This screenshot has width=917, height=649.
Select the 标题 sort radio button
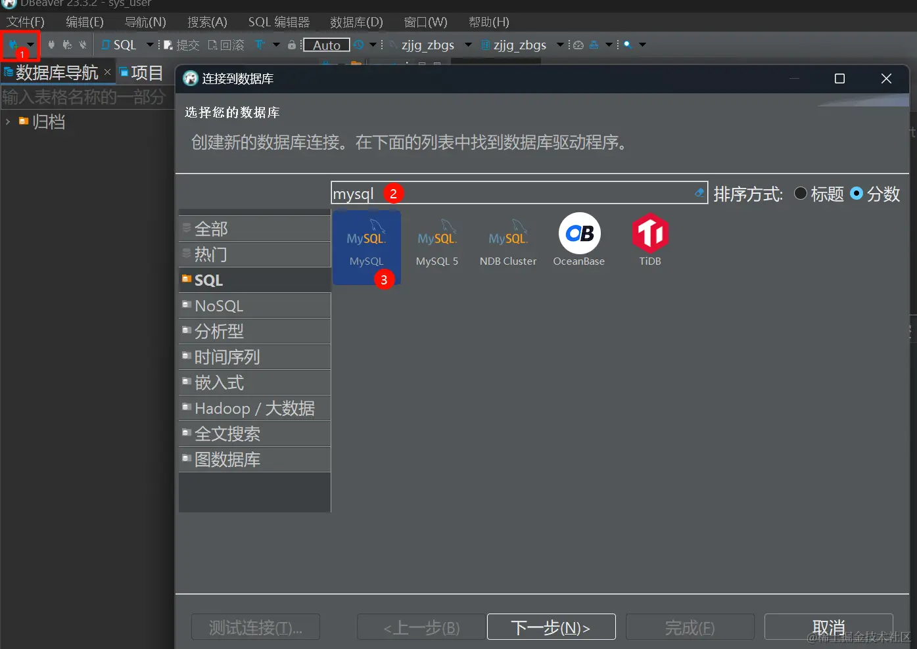[x=800, y=194]
